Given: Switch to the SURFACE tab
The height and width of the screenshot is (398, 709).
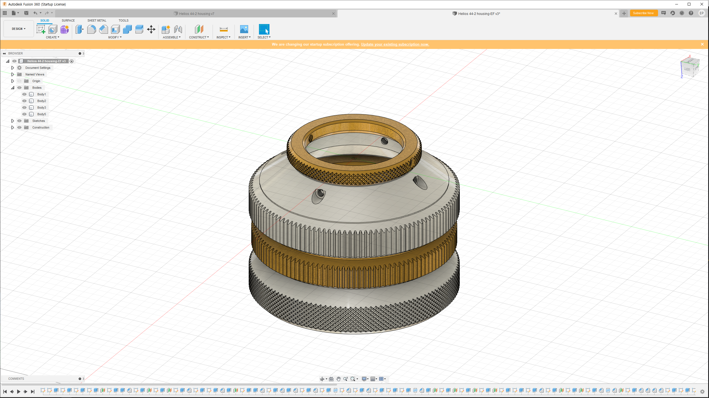Looking at the screenshot, I should point(68,20).
